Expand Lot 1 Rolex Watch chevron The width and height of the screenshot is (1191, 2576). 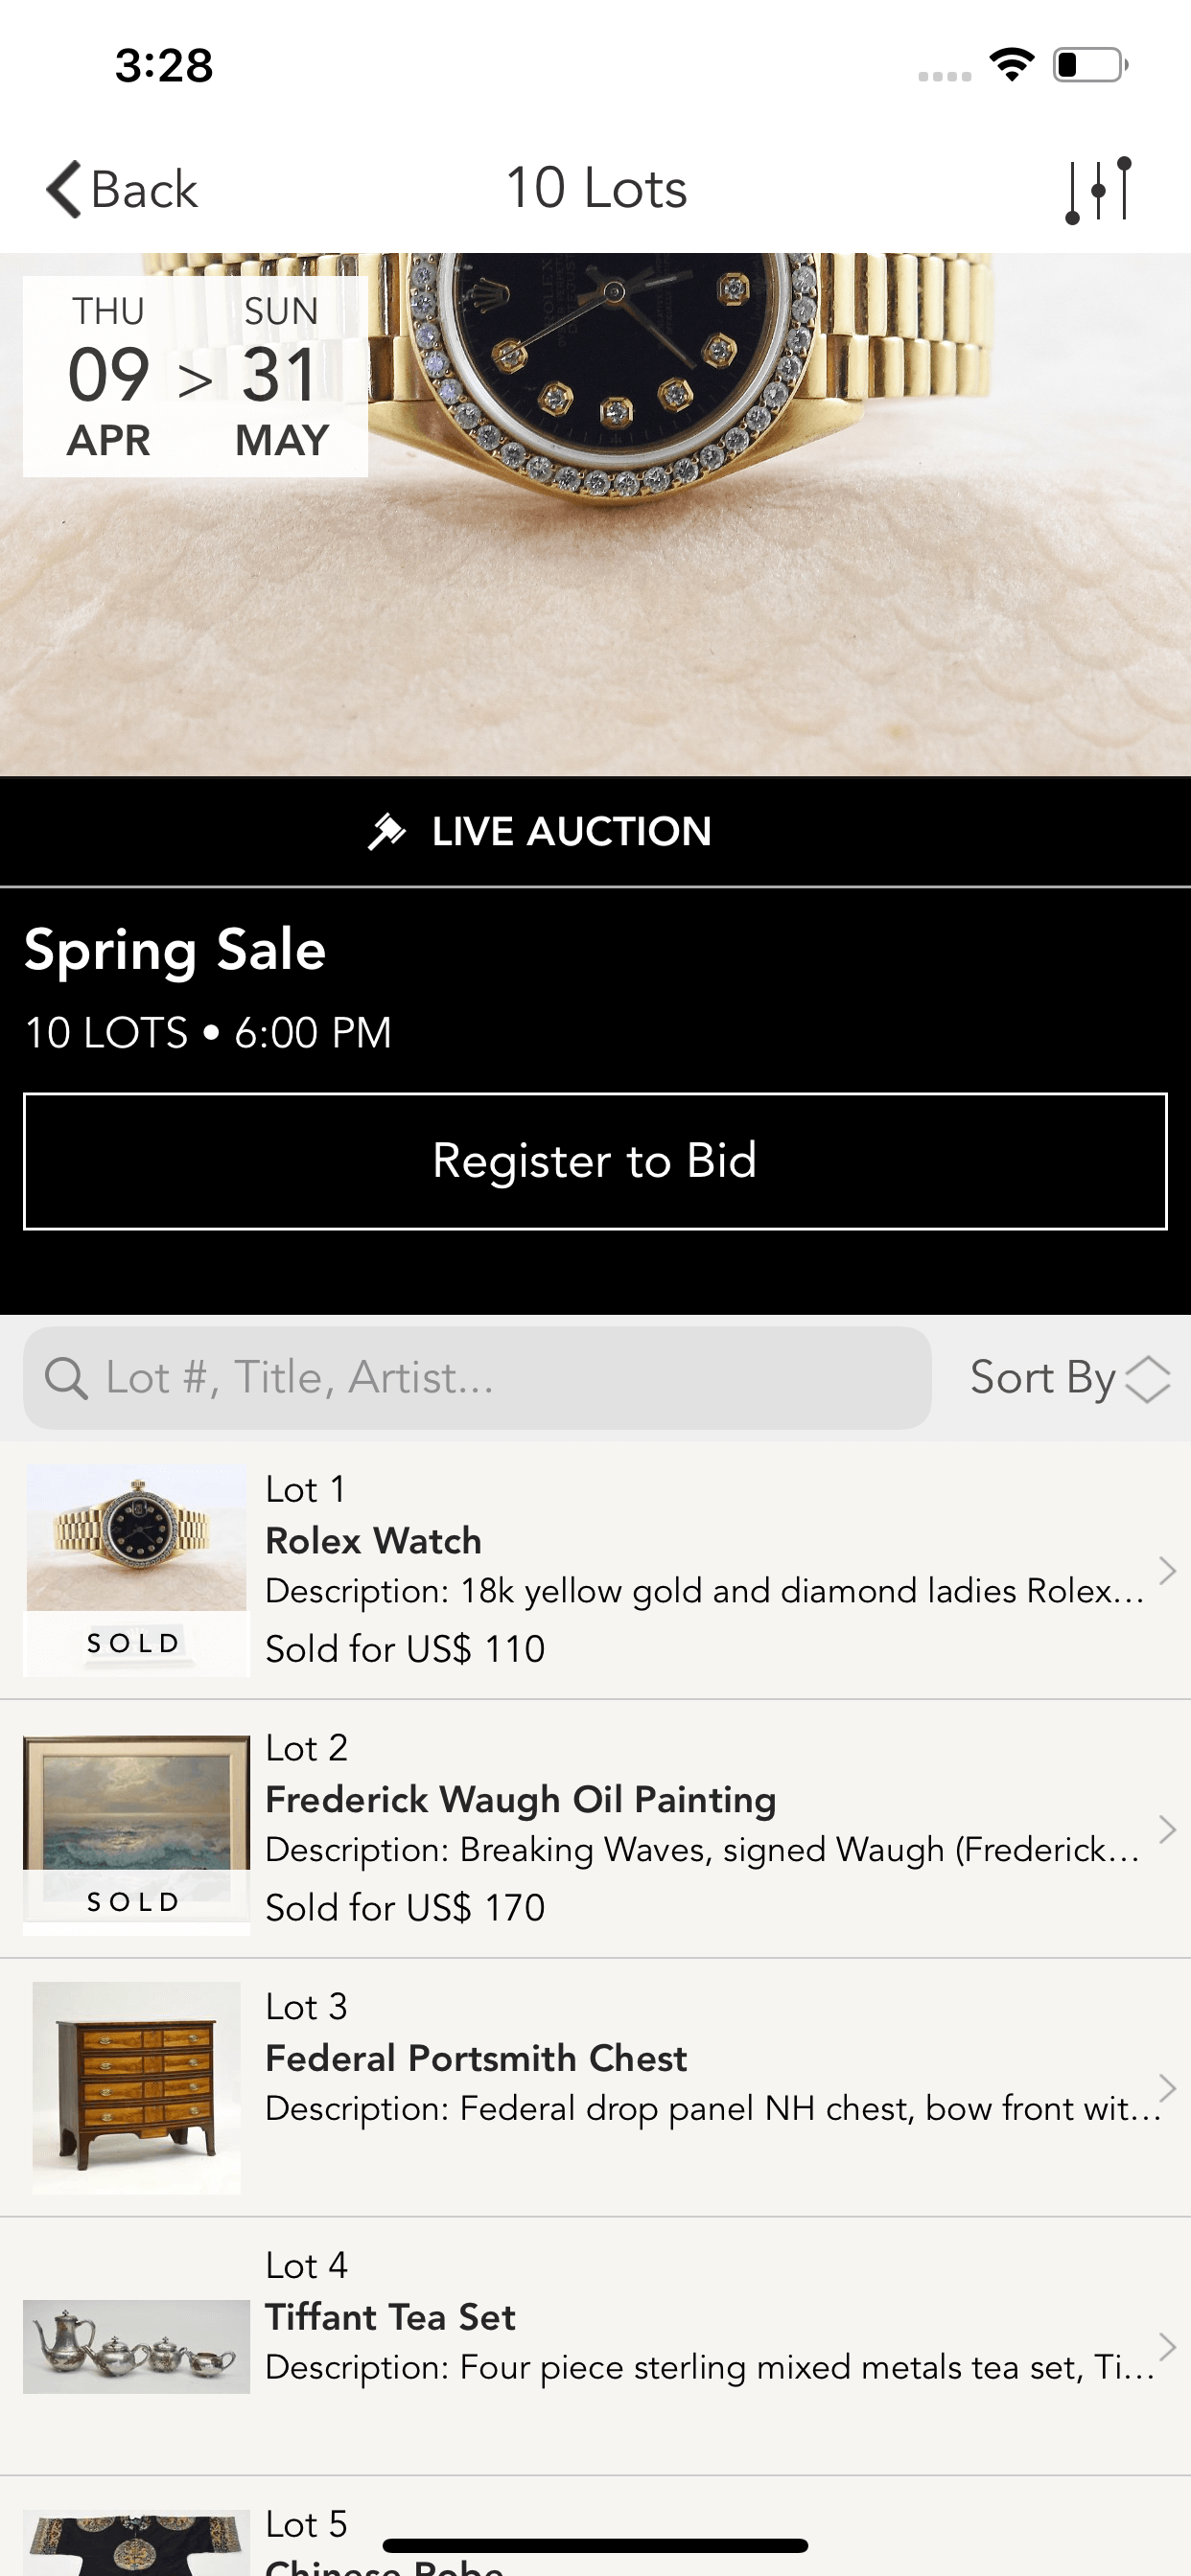point(1166,1570)
